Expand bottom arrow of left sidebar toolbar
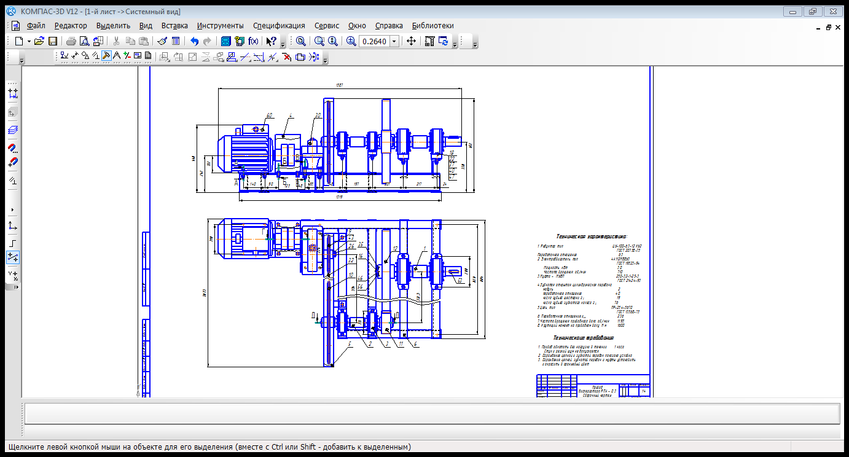This screenshot has height=457, width=849. [x=16, y=287]
